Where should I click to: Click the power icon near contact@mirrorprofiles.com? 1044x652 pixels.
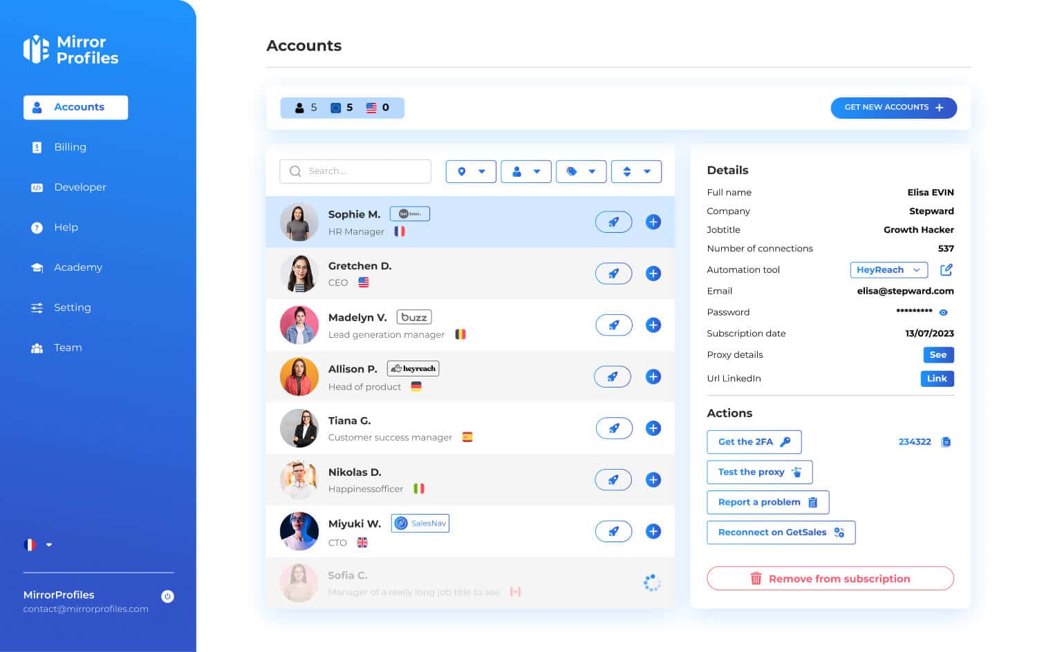[167, 597]
